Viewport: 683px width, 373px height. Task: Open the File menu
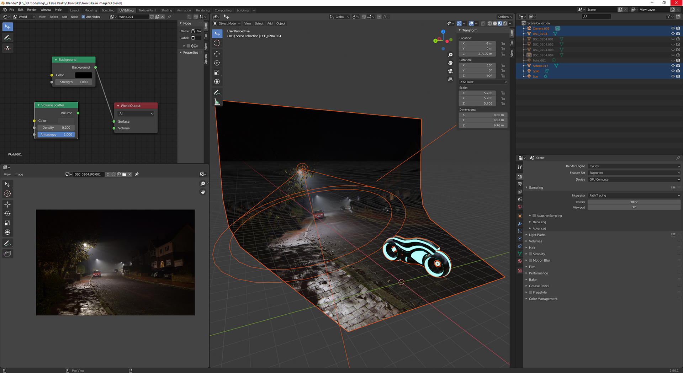click(12, 10)
